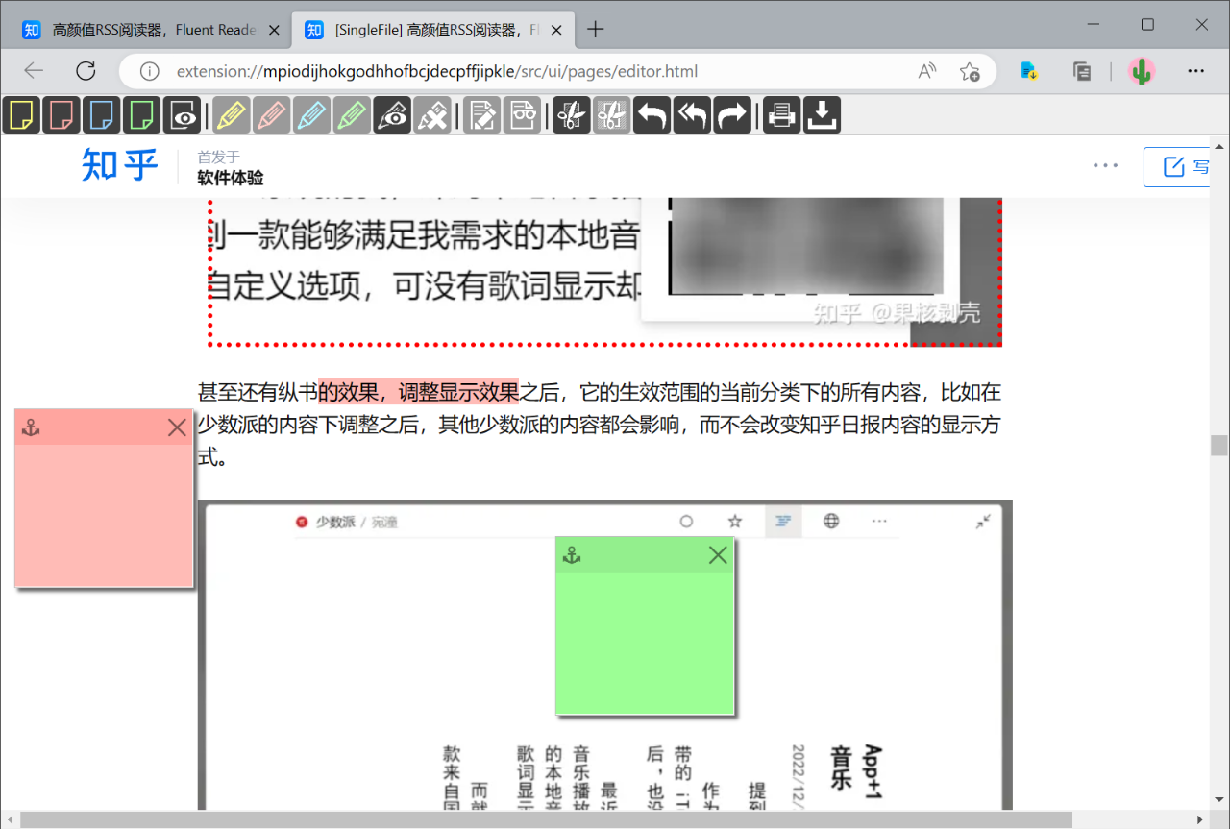Select the remove highlight eraser tool

point(433,115)
